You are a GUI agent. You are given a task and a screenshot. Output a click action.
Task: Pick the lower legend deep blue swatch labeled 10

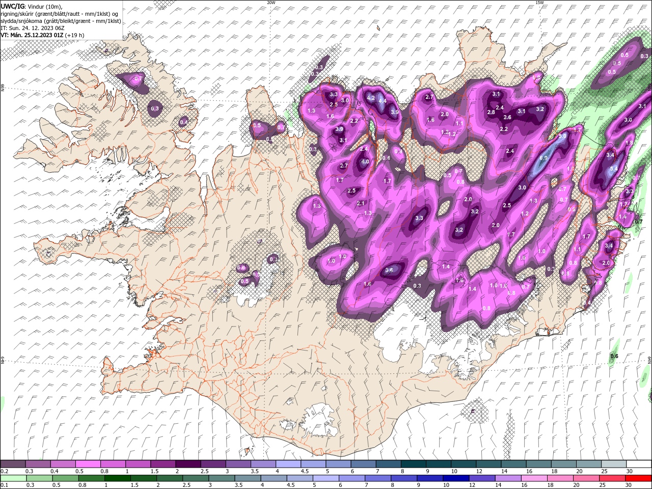456,478
